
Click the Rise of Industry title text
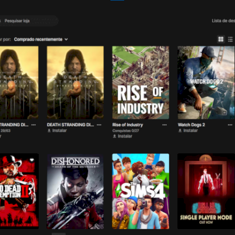point(127,125)
